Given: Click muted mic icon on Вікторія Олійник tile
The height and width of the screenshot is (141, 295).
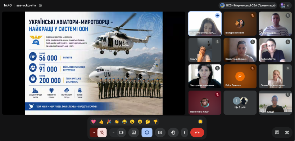Looking at the screenshot, I should (253, 16).
